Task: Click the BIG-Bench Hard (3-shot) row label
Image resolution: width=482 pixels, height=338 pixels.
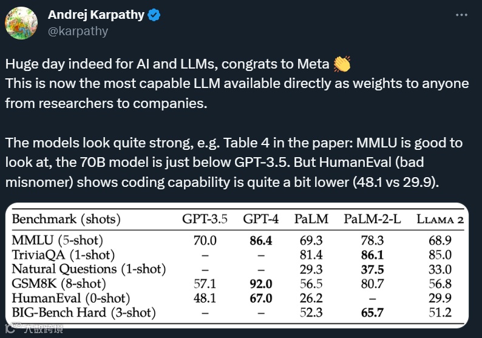Action: pyautogui.click(x=84, y=313)
